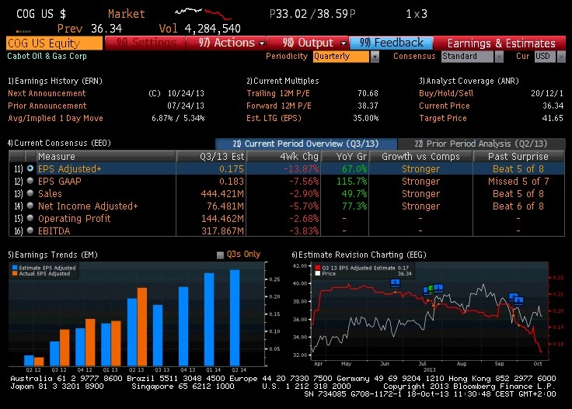Select the Sales measure radio button
The height and width of the screenshot is (409, 572).
pos(30,193)
